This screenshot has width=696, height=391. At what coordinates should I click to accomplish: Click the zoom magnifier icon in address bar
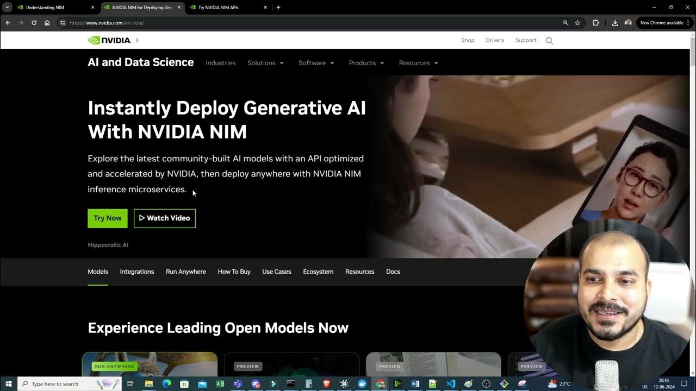(565, 23)
